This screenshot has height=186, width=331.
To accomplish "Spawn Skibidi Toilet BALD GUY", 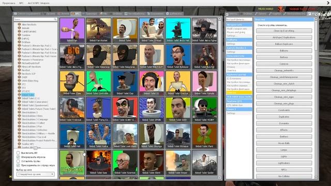I will pos(152,57).
